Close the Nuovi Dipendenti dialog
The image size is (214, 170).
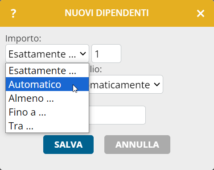point(201,13)
